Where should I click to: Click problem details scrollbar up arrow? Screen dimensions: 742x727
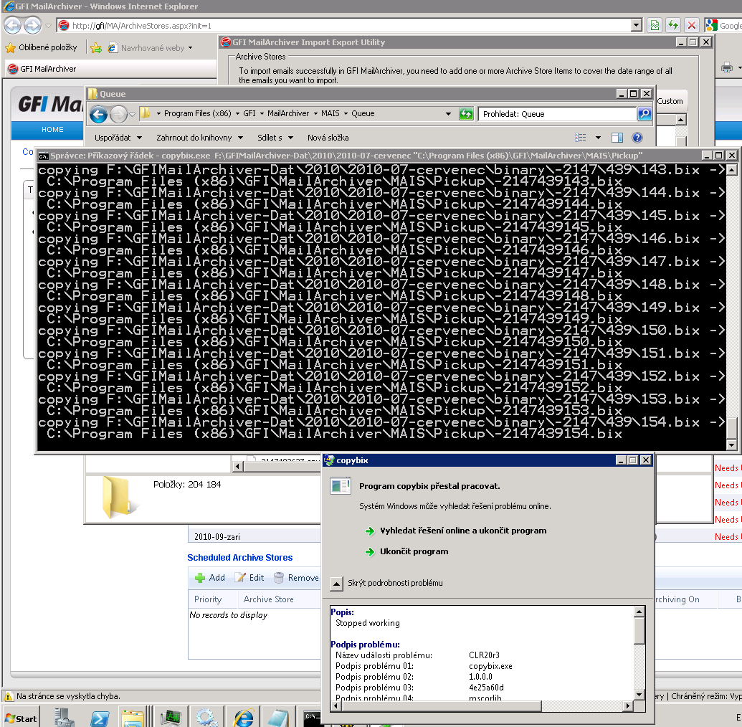pyautogui.click(x=639, y=612)
